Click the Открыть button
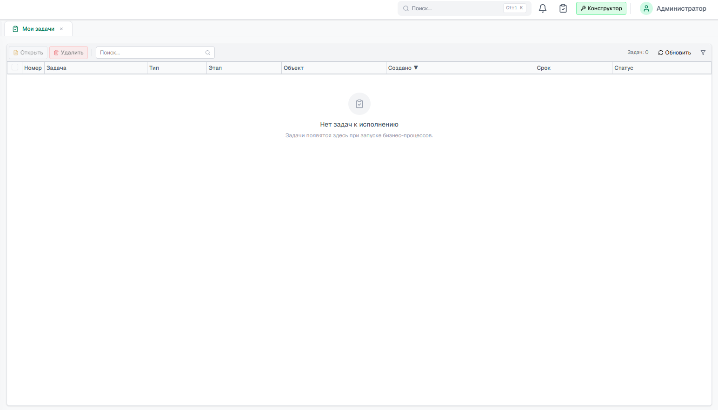Screen dimensions: 718x410 click(x=28, y=53)
